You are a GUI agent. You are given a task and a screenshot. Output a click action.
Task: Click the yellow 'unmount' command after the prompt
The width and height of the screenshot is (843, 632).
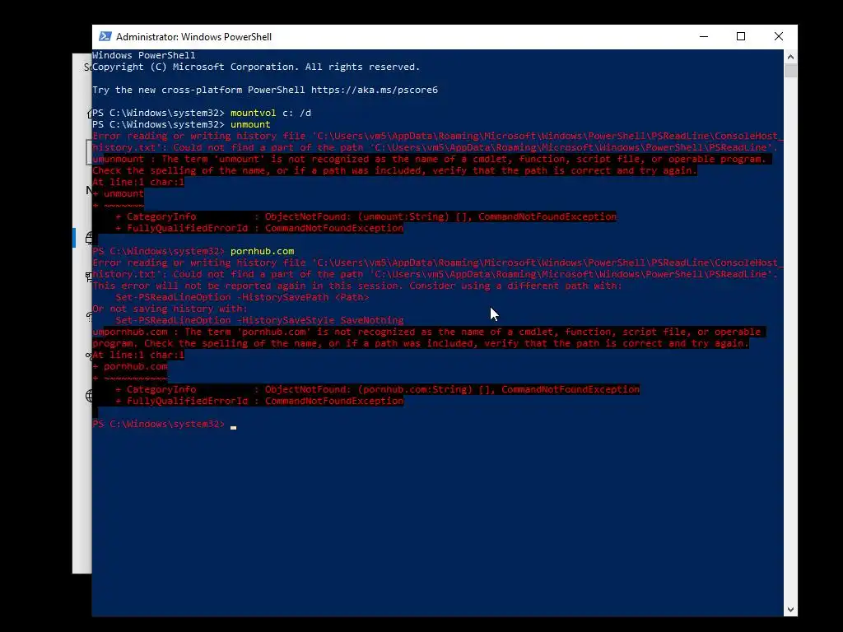250,124
